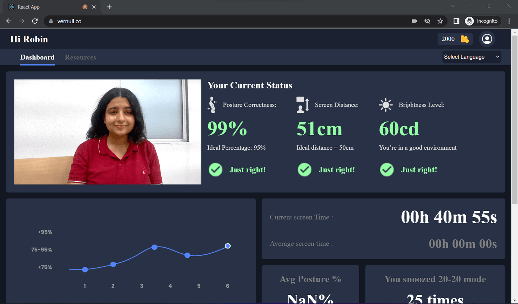Click the scrollbar down arrow
This screenshot has width=518, height=304.
tap(514, 300)
